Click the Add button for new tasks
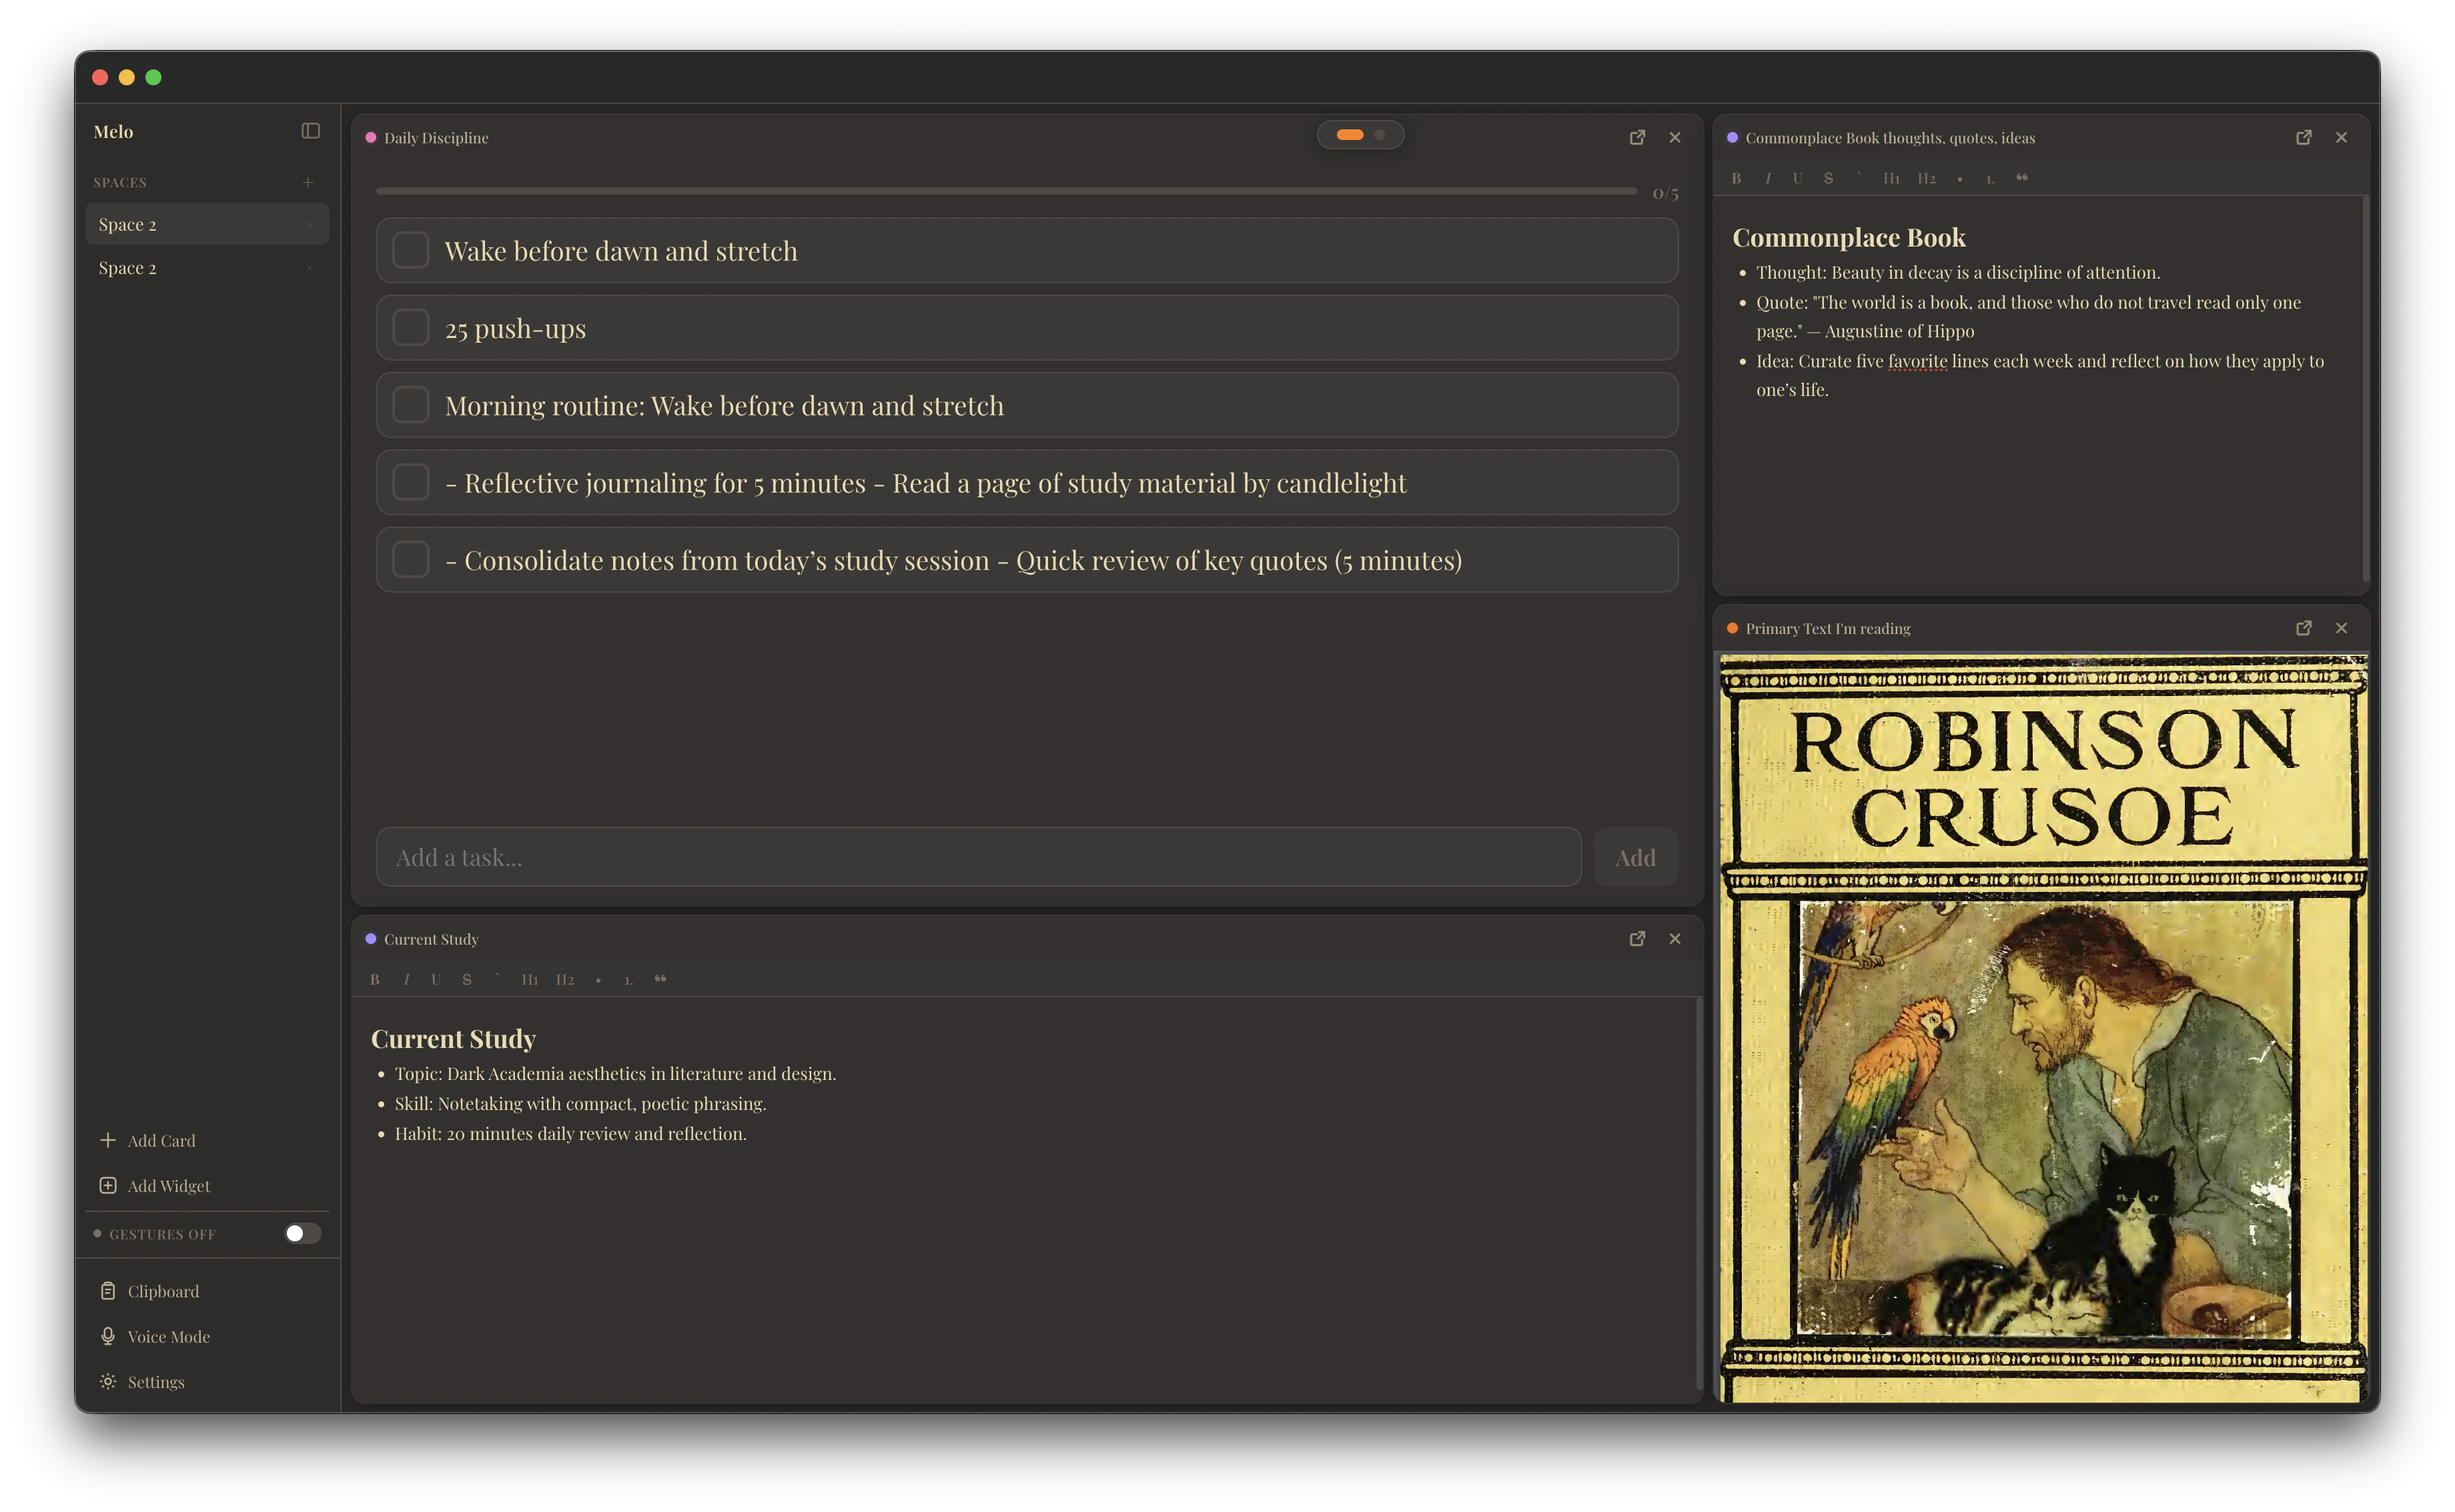This screenshot has width=2455, height=1512. [x=1634, y=857]
